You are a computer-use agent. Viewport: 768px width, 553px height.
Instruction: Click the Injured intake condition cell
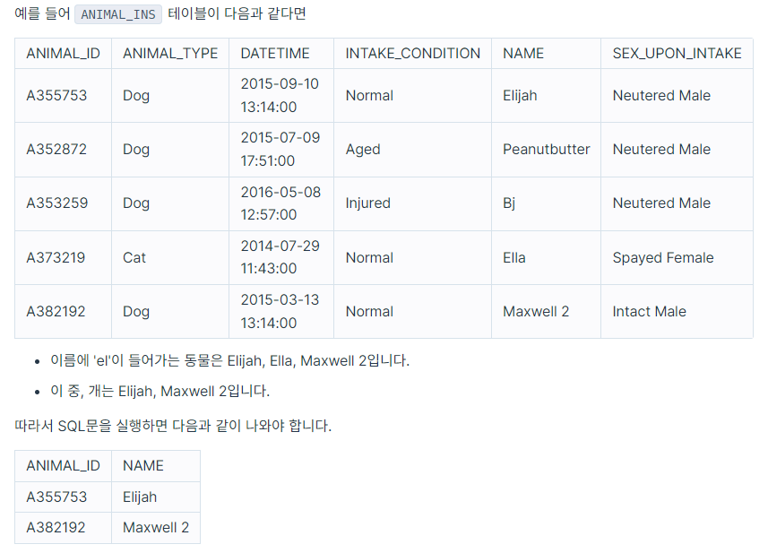(x=412, y=203)
